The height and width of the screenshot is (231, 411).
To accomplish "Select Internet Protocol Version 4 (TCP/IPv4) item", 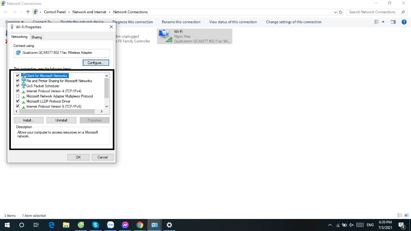I will [54, 91].
